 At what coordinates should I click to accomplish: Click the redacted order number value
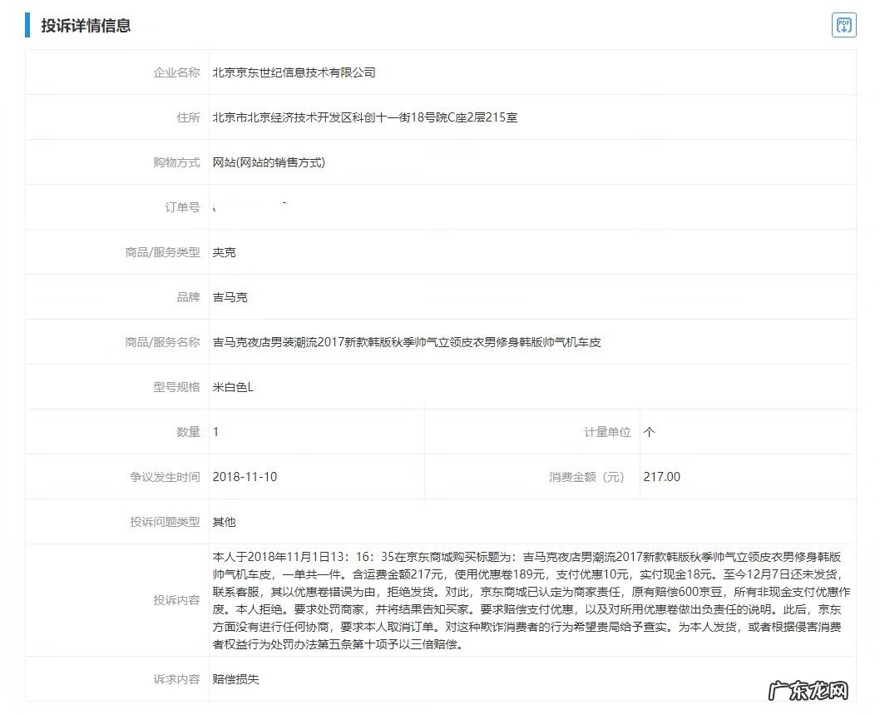[x=250, y=206]
